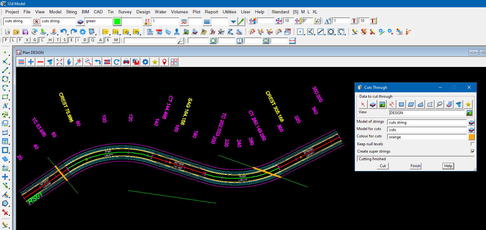This screenshot has height=230, width=486.
Task: Click the red printer plot icon
Action: tap(126, 62)
